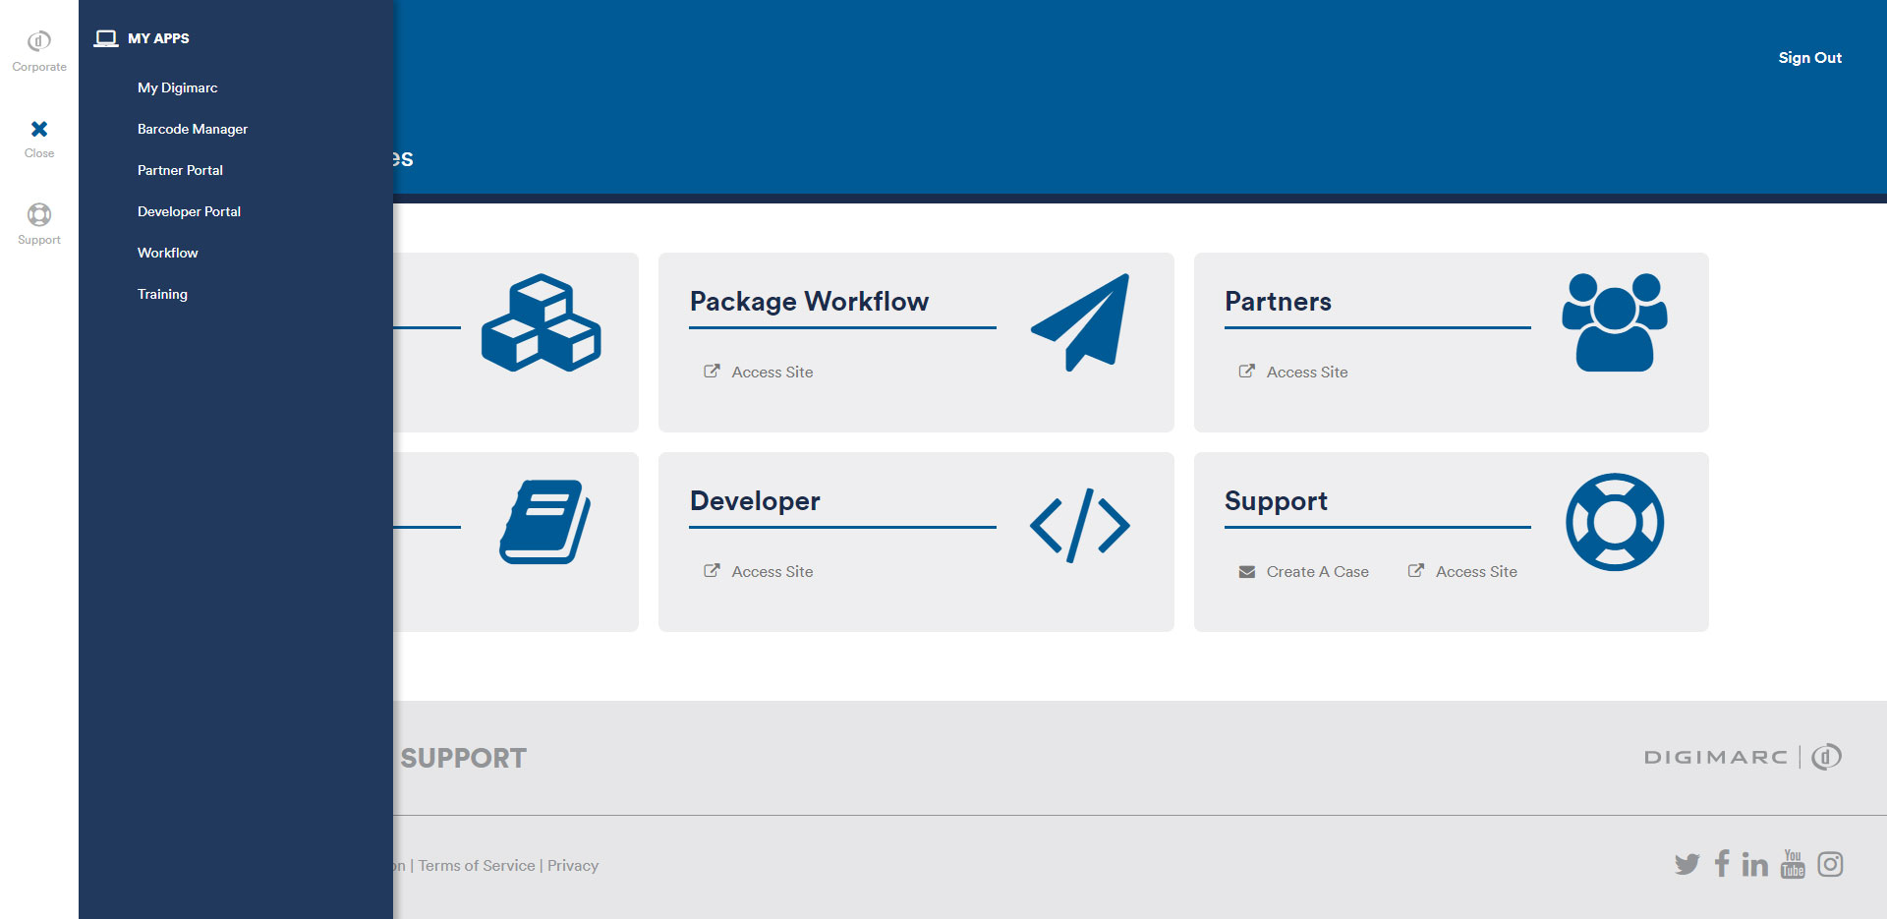Click external-link icon in Developer card
The height and width of the screenshot is (919, 1887).
tap(712, 570)
